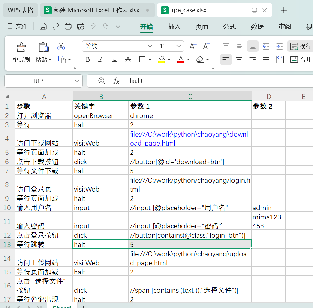Image resolution: width=313 pixels, height=308 pixels.
Task: Toggle Bold formatting
Action: 87,59
